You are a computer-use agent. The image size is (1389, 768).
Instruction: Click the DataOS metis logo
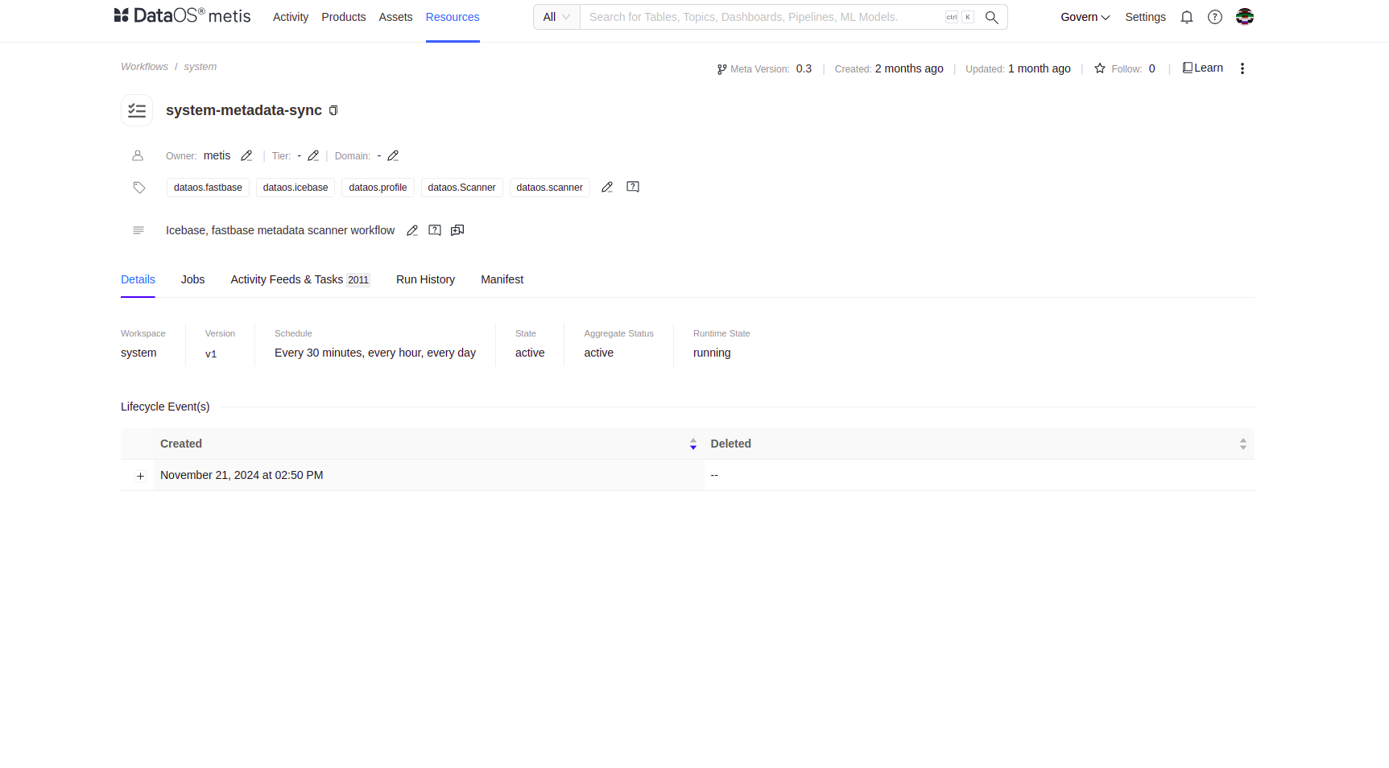click(183, 16)
